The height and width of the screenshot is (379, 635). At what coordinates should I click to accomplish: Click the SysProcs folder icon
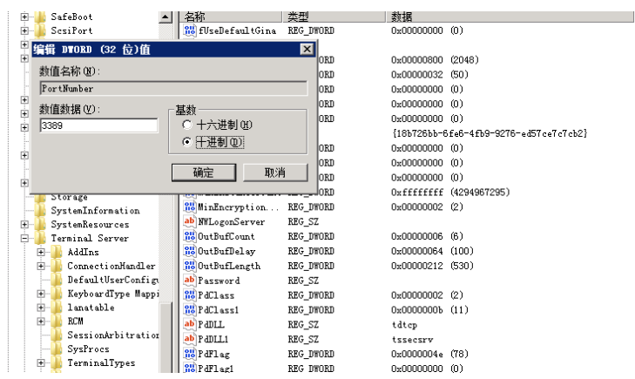tap(57, 349)
